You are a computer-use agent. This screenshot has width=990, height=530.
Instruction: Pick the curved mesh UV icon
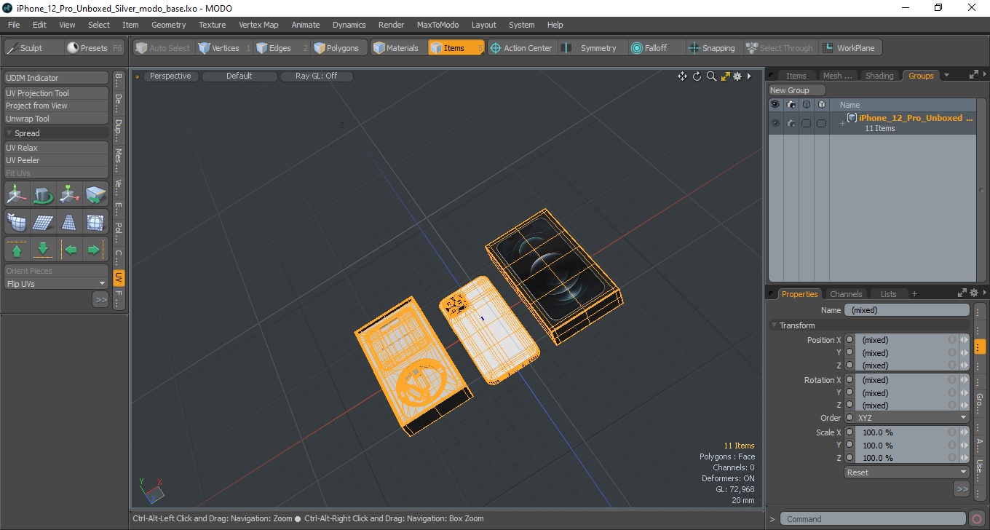[17, 221]
